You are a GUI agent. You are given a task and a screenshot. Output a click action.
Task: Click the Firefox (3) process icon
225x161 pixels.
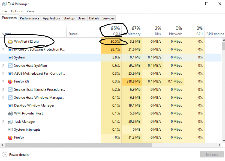(10, 81)
